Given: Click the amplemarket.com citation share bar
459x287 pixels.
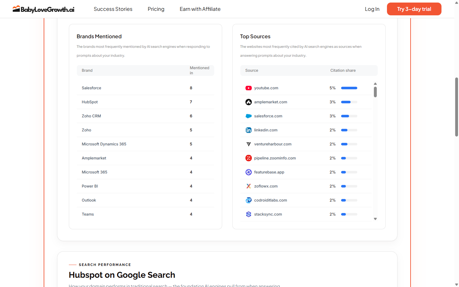Looking at the screenshot, I should [x=349, y=102].
